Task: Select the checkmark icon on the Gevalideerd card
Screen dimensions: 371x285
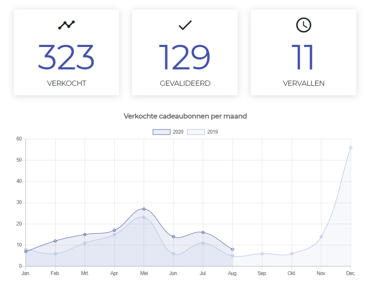Action: click(x=184, y=25)
